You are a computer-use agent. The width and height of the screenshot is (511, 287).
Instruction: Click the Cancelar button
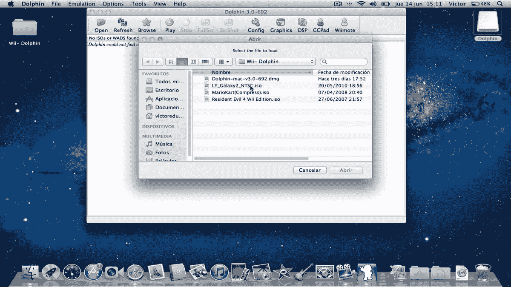click(x=310, y=170)
